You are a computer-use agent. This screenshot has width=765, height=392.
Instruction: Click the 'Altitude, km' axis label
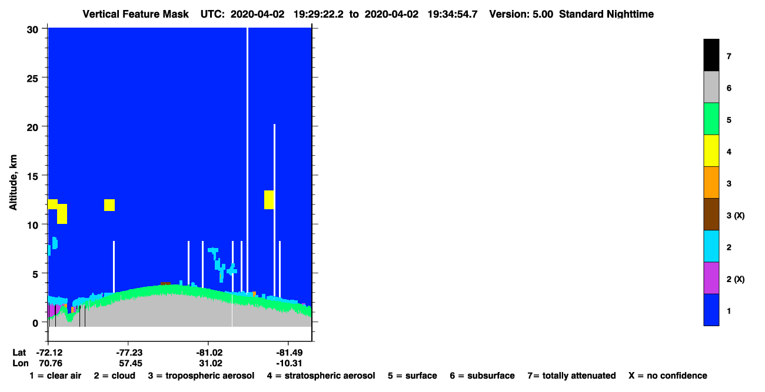[14, 182]
